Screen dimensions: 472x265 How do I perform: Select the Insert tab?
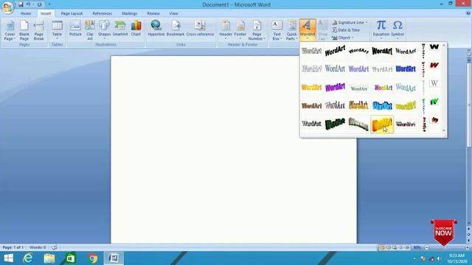(x=46, y=13)
